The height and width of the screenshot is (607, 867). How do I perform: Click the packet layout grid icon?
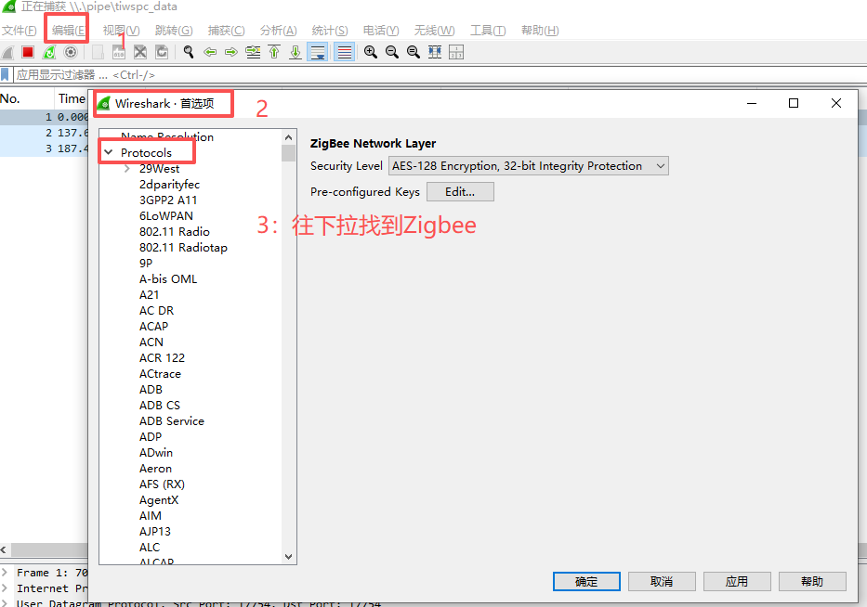pos(456,53)
